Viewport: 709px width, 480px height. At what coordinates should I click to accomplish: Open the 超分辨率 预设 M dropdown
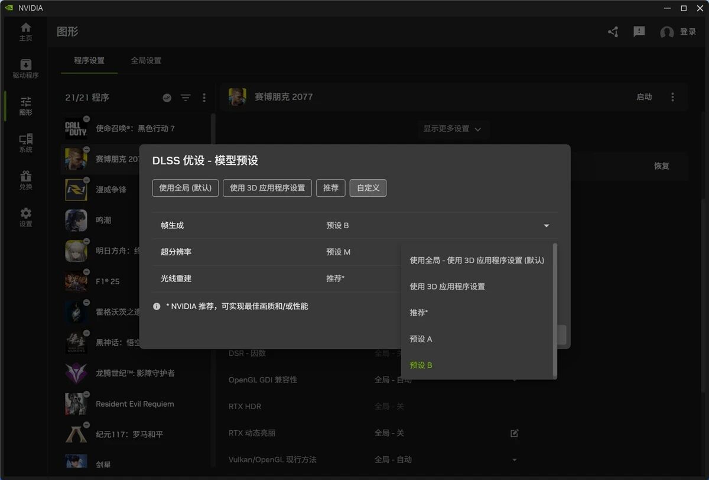(x=363, y=252)
